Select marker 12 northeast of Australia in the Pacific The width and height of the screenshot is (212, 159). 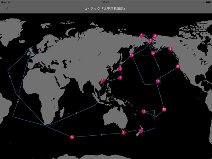[x=144, y=112]
